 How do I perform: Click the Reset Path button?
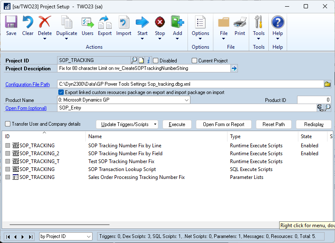[x=273, y=124]
